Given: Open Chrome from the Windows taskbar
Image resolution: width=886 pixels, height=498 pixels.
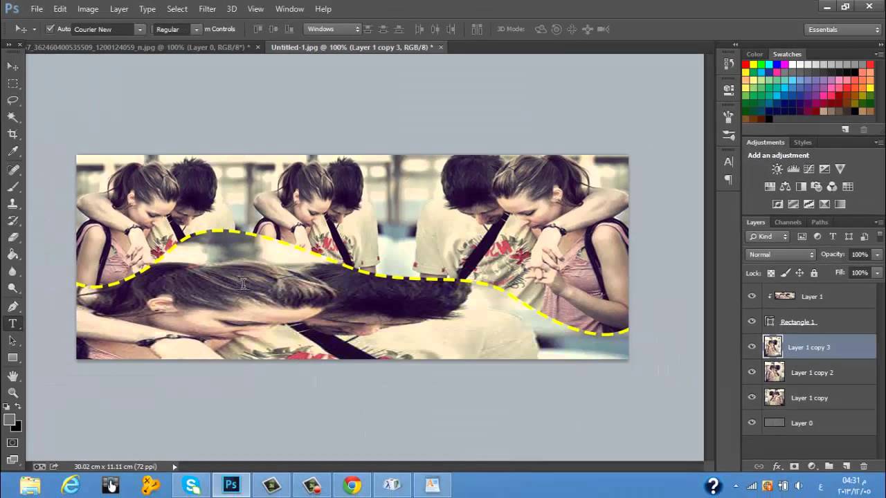Looking at the screenshot, I should tap(352, 486).
